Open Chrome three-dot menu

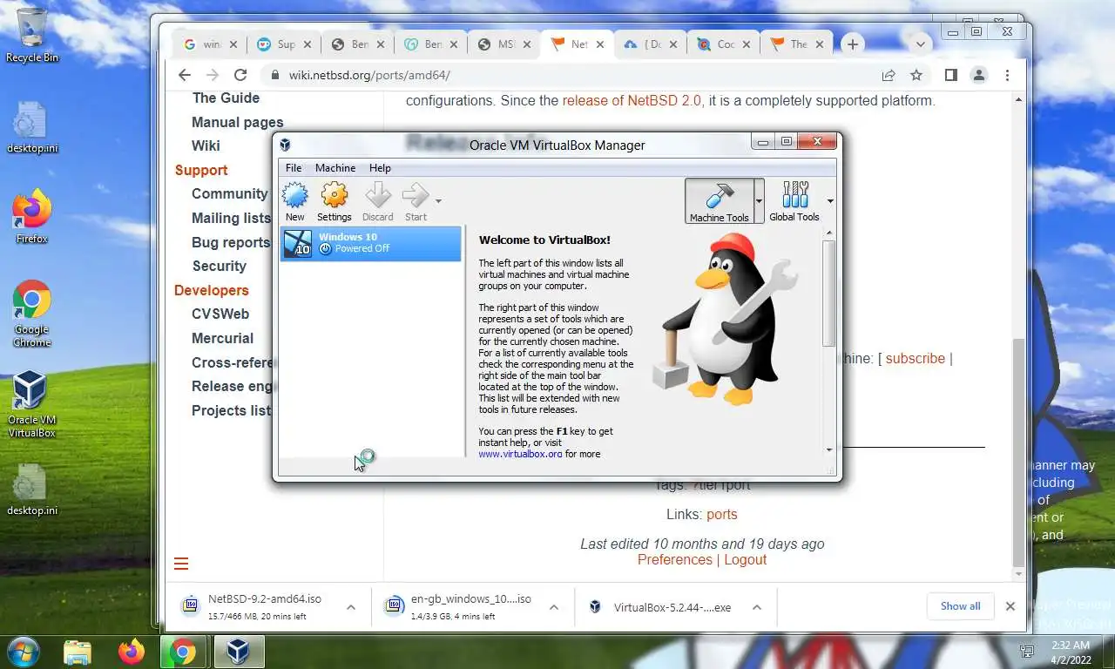coord(1007,75)
